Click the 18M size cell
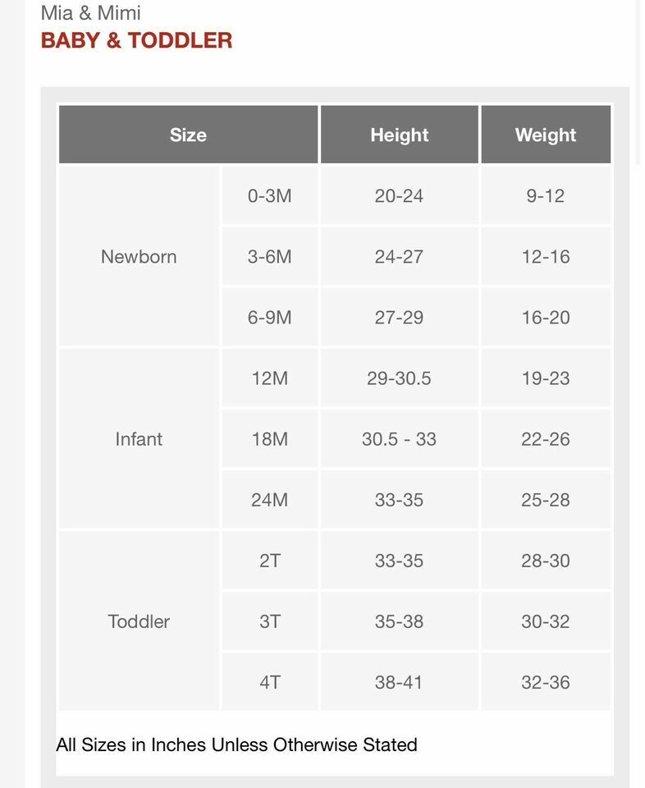This screenshot has height=788, width=645. point(270,438)
